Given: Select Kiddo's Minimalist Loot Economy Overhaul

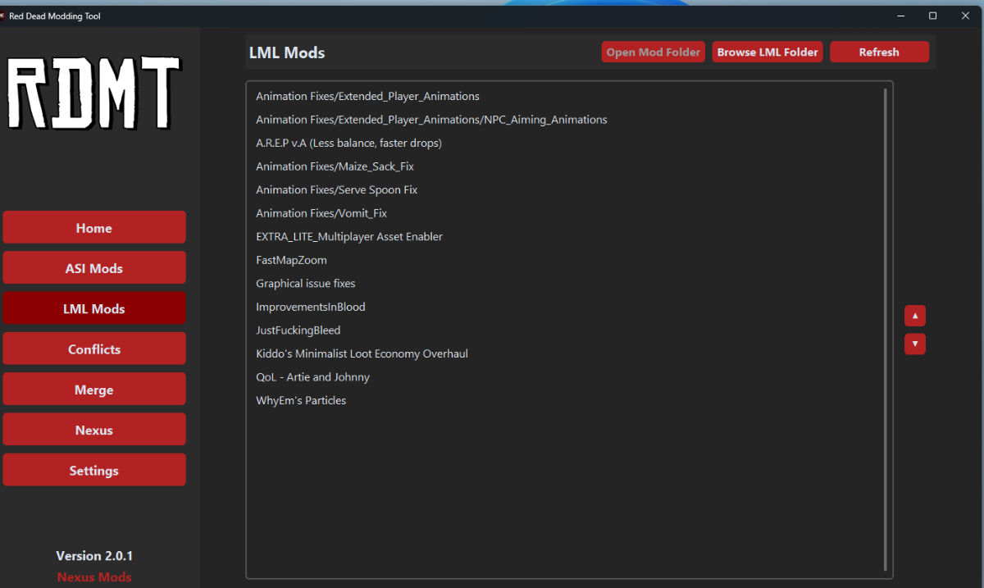Looking at the screenshot, I should click(362, 353).
